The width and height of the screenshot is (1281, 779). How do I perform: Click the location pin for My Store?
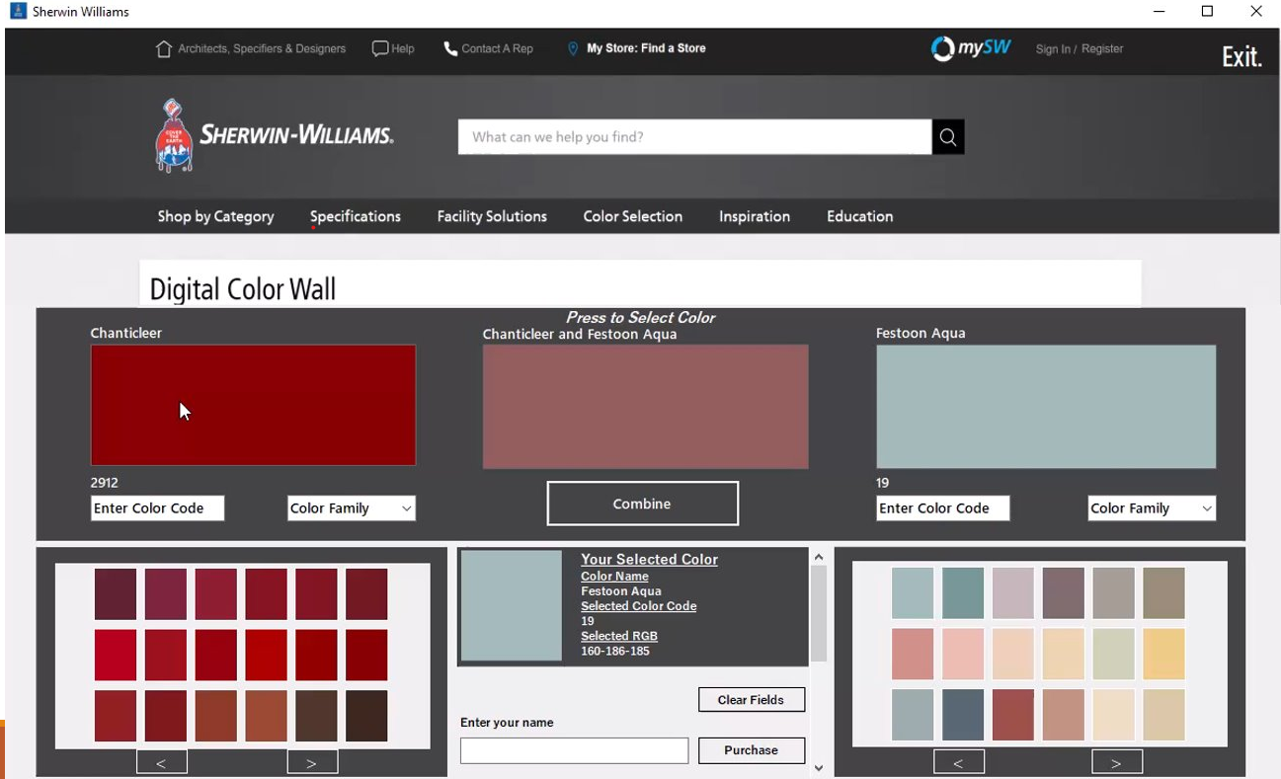coord(573,48)
